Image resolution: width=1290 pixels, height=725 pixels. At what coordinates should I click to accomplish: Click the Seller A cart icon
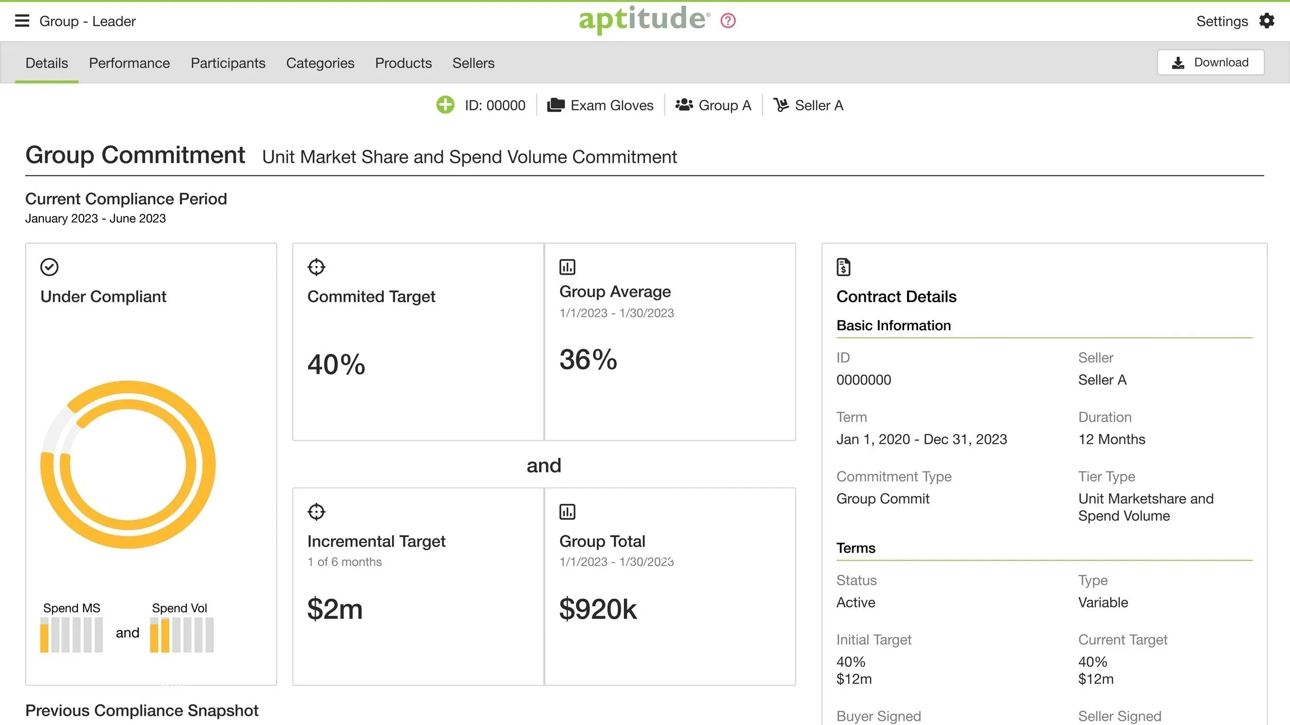coord(781,105)
